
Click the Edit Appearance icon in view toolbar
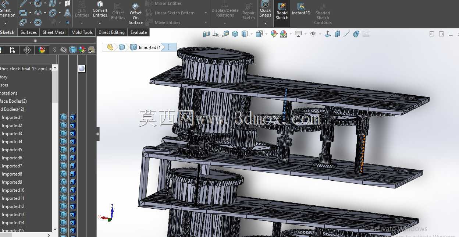tap(274, 34)
